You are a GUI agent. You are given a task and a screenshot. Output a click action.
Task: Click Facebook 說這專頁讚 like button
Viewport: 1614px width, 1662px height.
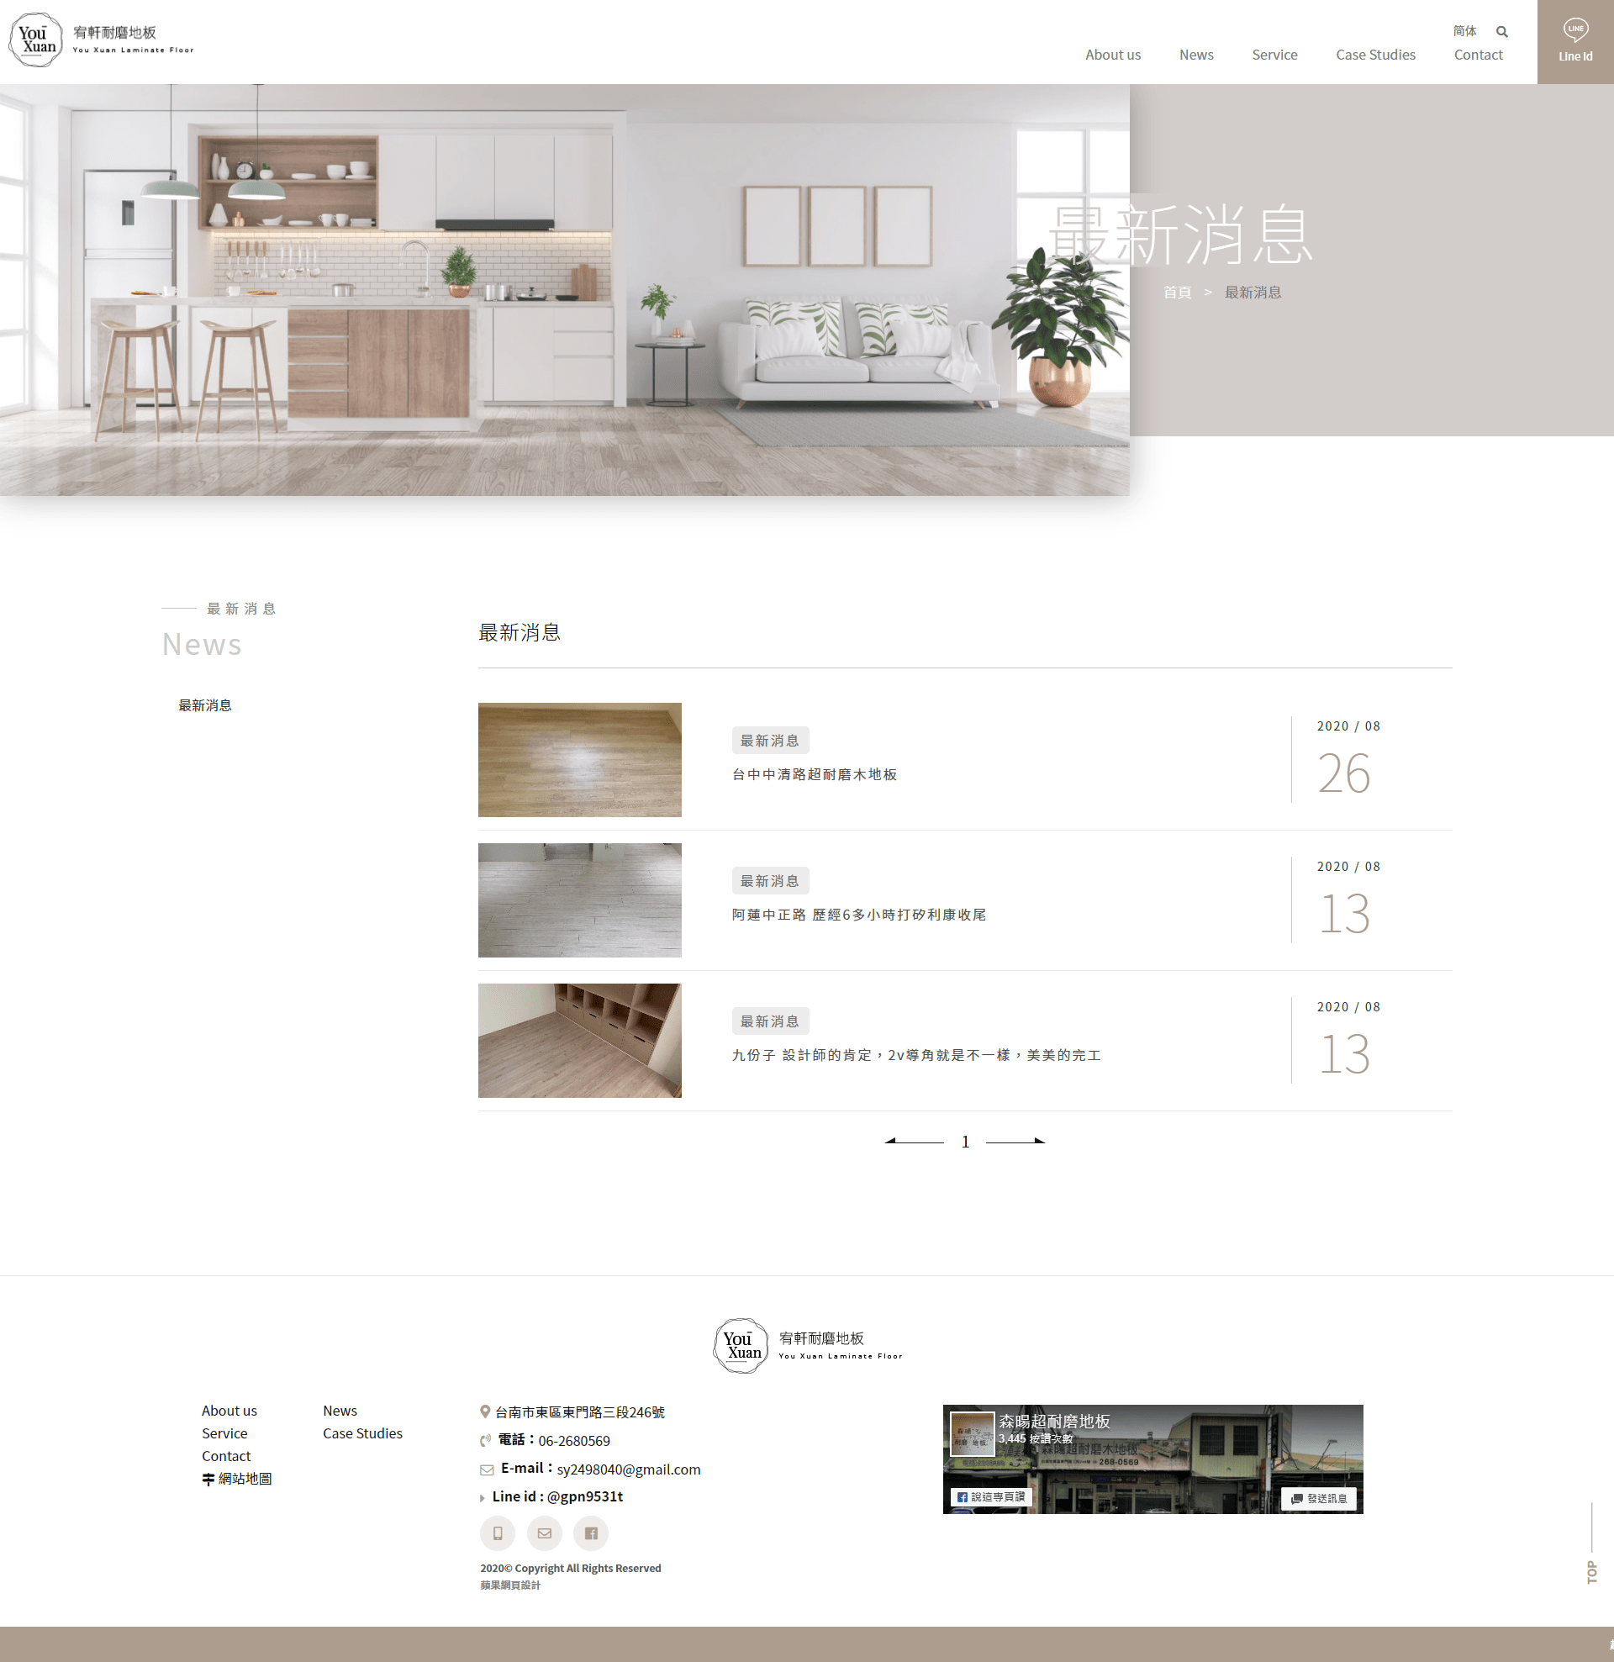pos(990,1496)
